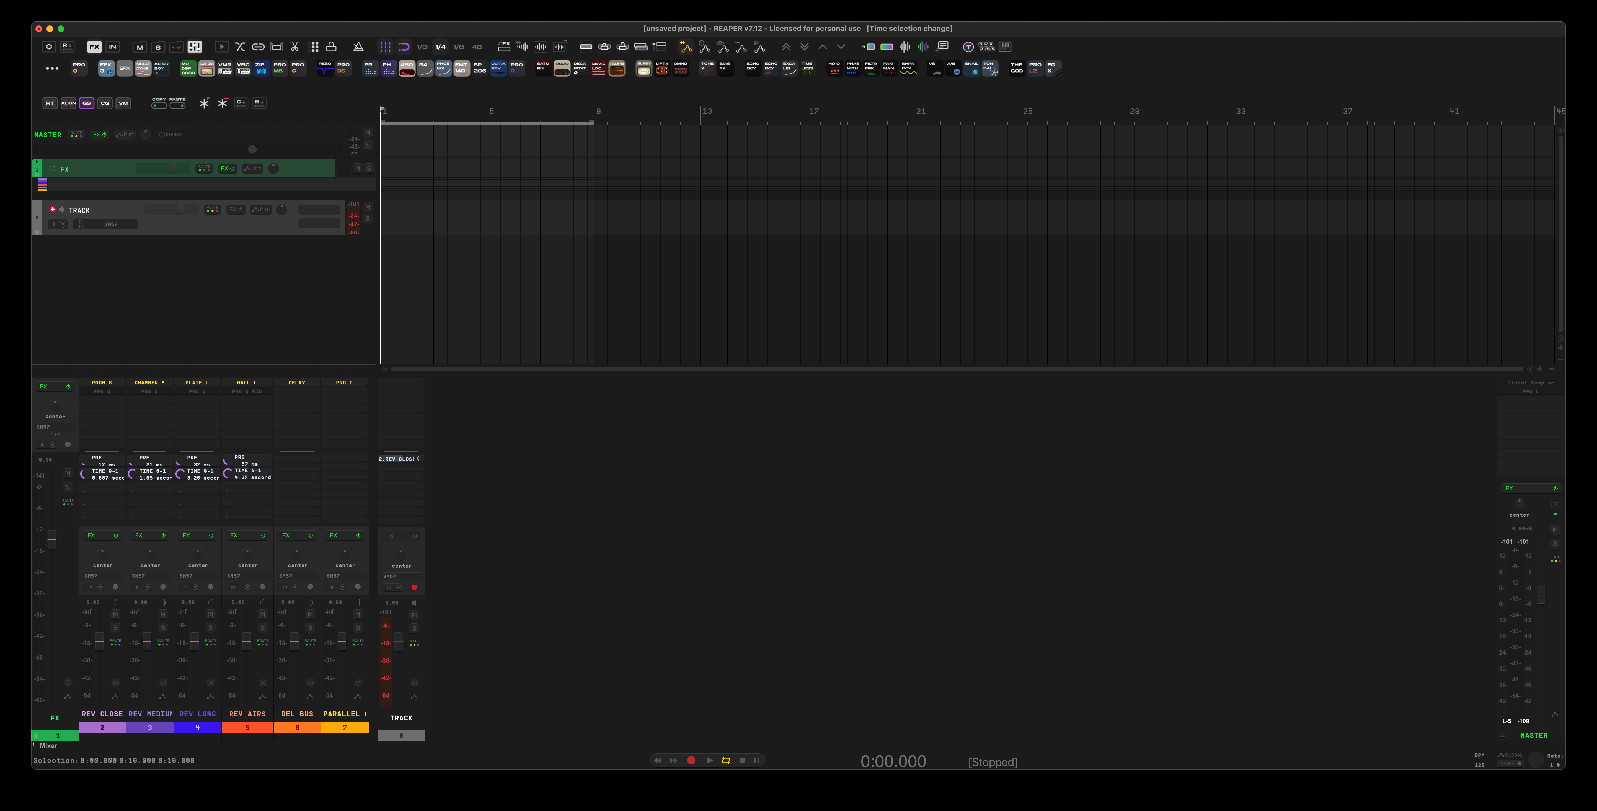1597x811 pixels.
Task: Open the Shaper Box plugin icon
Action: 908,68
